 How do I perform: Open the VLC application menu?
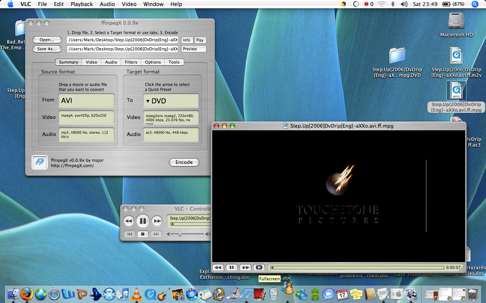tap(26, 4)
